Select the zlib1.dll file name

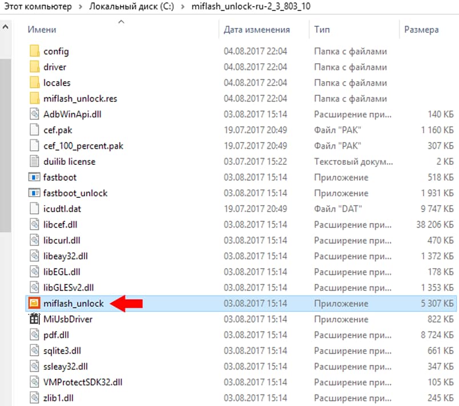[x=58, y=398]
